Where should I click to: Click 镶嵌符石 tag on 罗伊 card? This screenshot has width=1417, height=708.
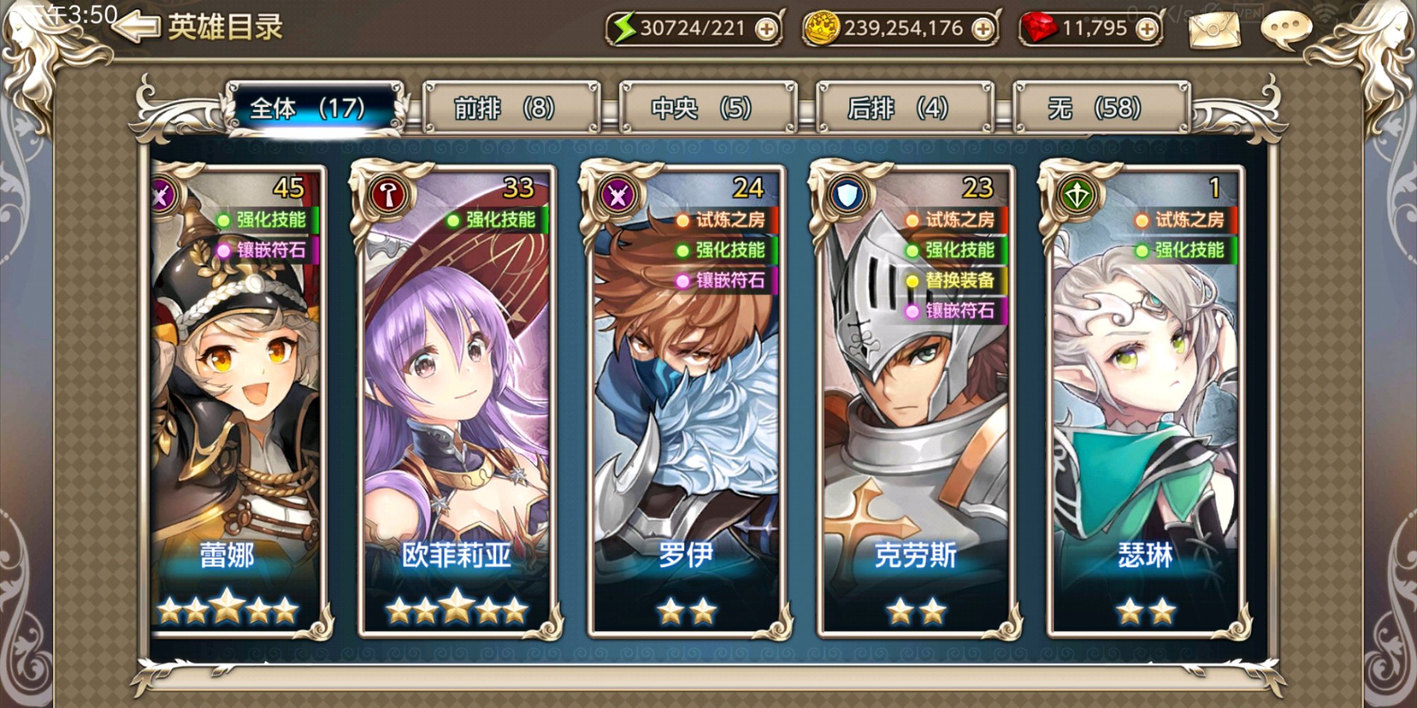724,280
